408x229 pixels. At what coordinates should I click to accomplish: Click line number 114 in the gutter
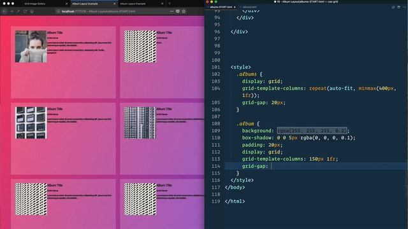tap(215, 166)
